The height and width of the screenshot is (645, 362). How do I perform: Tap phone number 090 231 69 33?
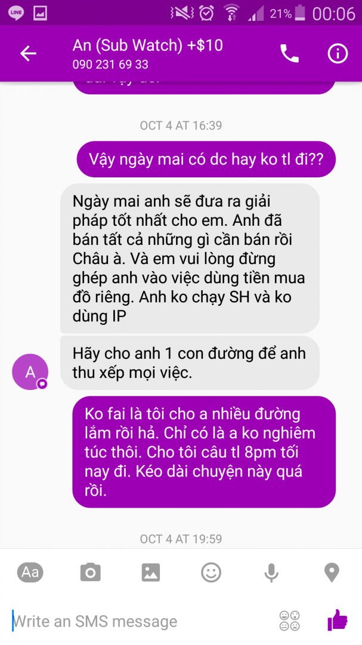[x=110, y=65]
